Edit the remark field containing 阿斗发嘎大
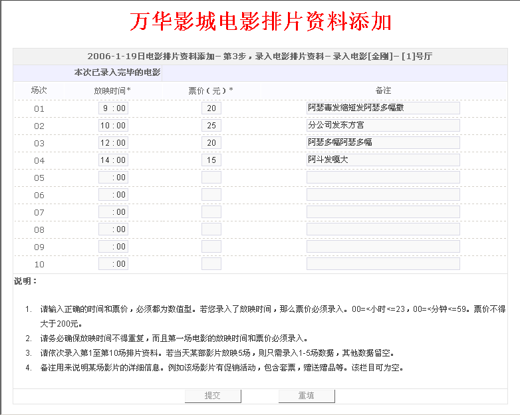Viewport: 520px width, 415px height. point(383,160)
